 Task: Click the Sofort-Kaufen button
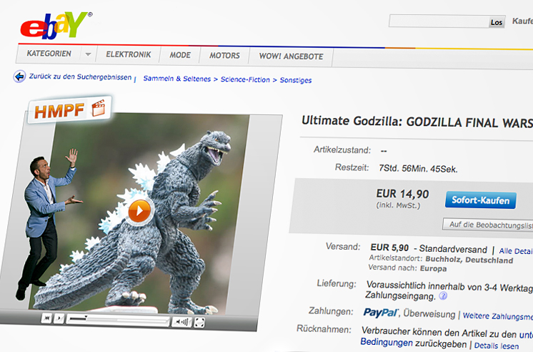coord(480,200)
